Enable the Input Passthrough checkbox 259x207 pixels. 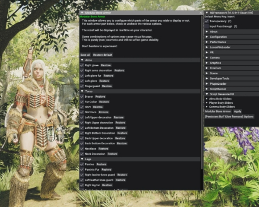tap(207, 26)
